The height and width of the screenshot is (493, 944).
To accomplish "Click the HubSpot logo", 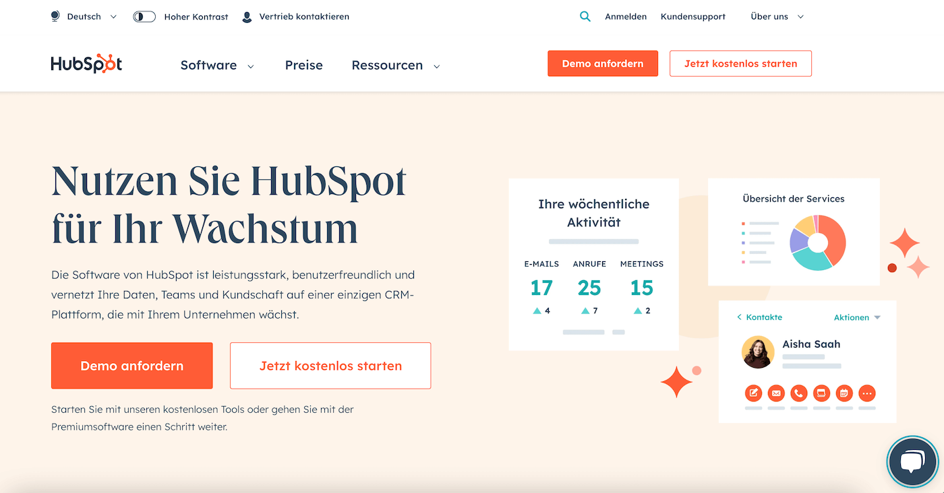I will 86,64.
